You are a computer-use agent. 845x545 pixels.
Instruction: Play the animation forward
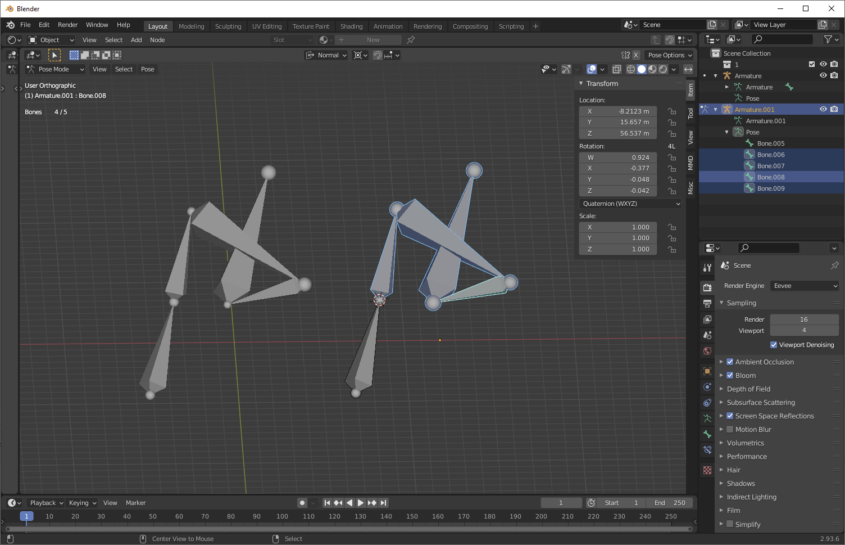(x=361, y=503)
